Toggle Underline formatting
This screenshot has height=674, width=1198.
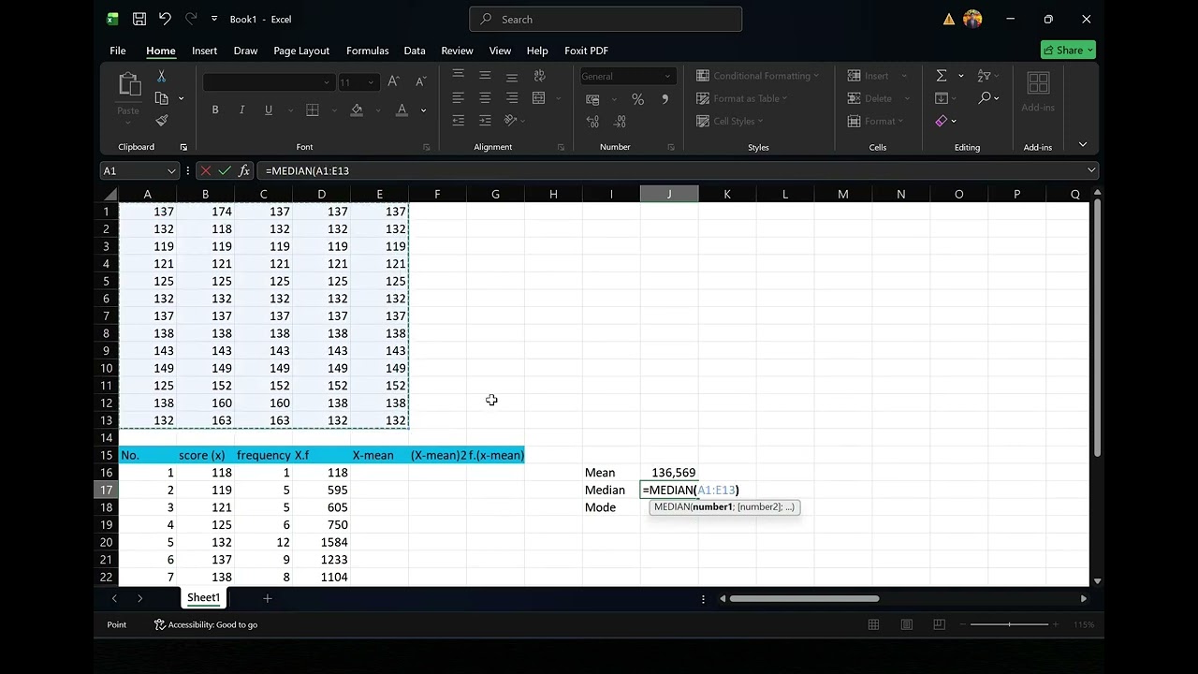coord(269,110)
